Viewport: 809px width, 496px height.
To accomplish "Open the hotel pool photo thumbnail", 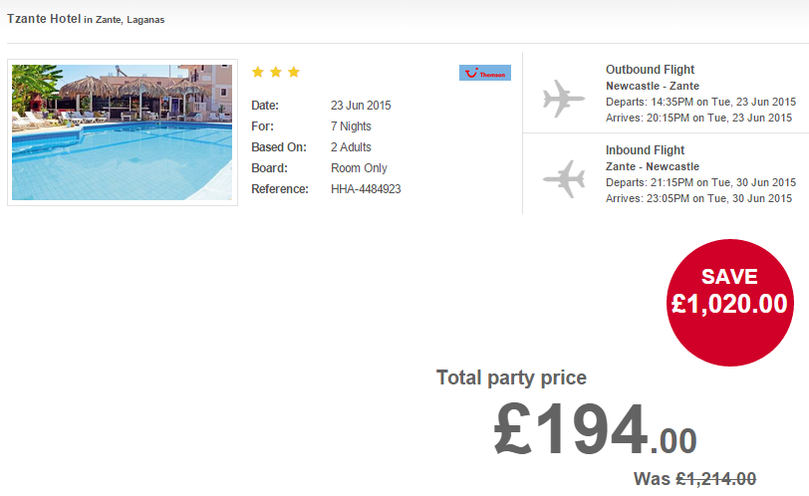I will click(123, 132).
